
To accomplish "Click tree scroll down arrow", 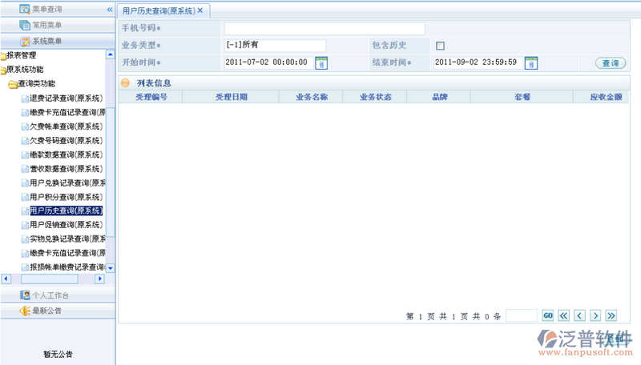I will point(111,268).
